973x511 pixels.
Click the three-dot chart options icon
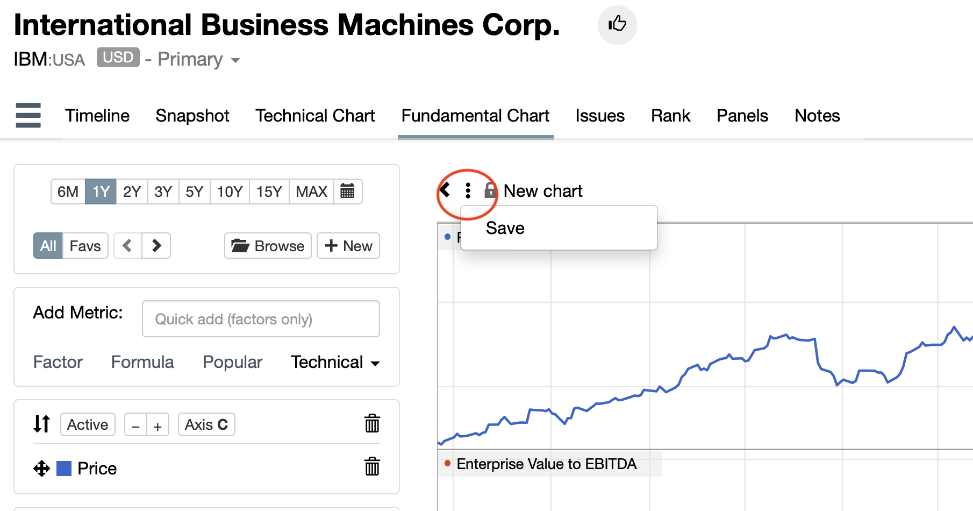click(x=468, y=190)
